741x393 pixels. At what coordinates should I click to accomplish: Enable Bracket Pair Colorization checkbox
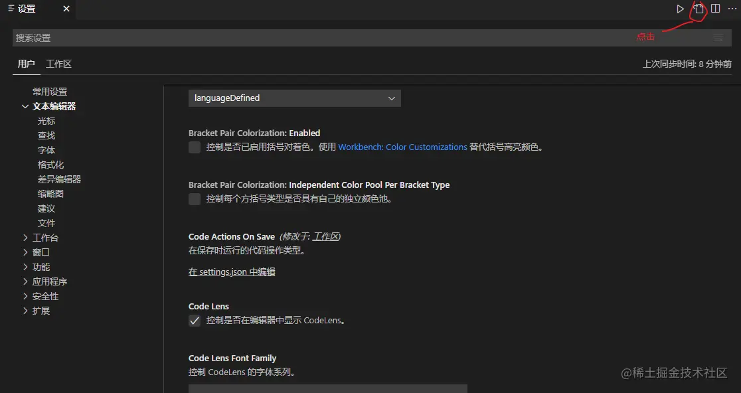[195, 147]
